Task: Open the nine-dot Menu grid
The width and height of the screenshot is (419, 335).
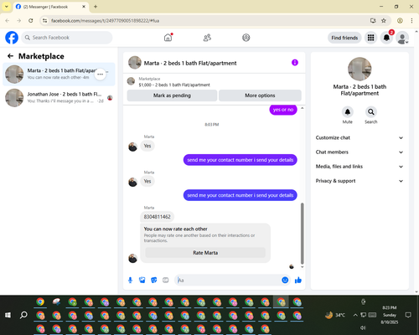Action: click(x=370, y=38)
